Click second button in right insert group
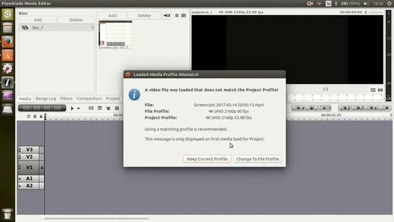The width and height of the screenshot is (394, 222). pos(359,109)
